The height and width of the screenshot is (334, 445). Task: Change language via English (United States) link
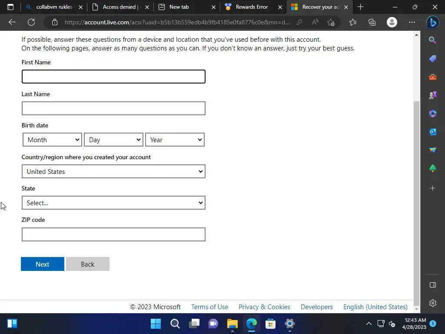tap(375, 307)
